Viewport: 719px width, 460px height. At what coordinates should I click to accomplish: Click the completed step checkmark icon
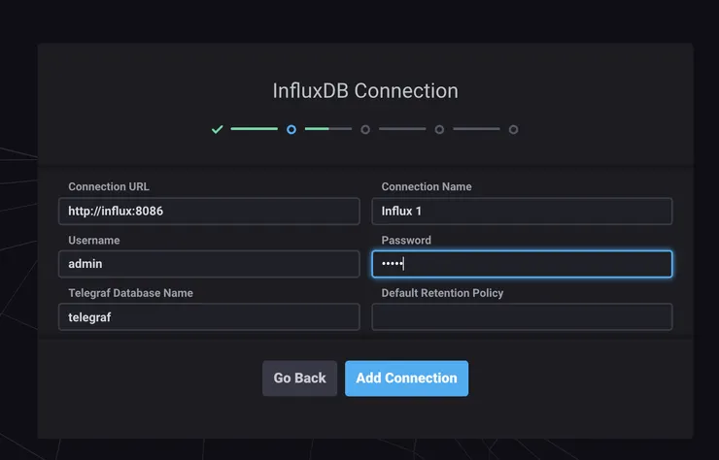(x=218, y=129)
